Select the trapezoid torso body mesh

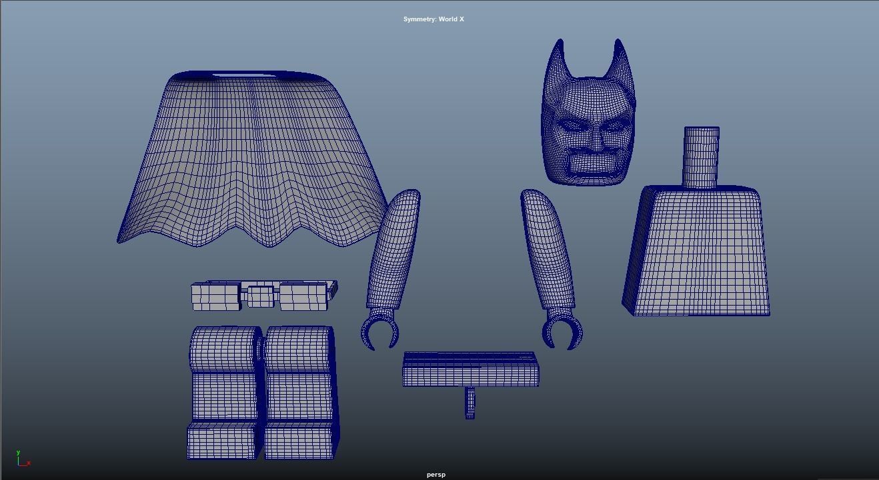pos(696,252)
